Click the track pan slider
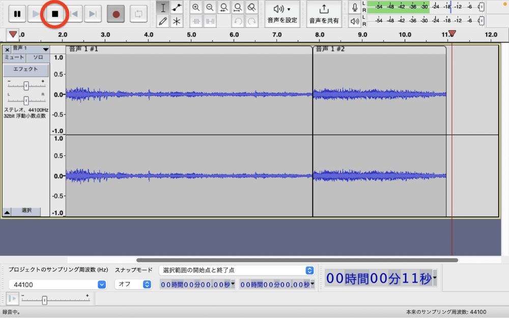The image size is (509, 318). [x=26, y=101]
